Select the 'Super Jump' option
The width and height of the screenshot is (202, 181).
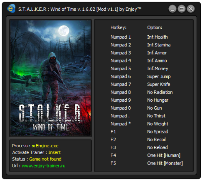tap(159, 76)
